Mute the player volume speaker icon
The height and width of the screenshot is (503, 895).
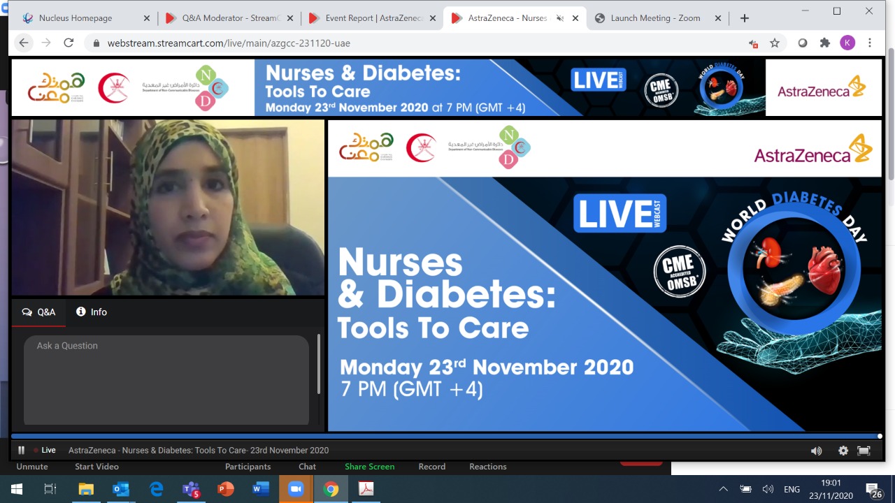(x=816, y=451)
